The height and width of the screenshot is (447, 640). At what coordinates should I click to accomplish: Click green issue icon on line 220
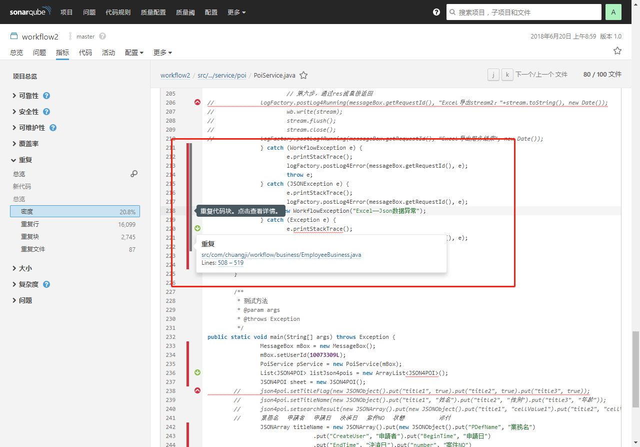point(197,229)
